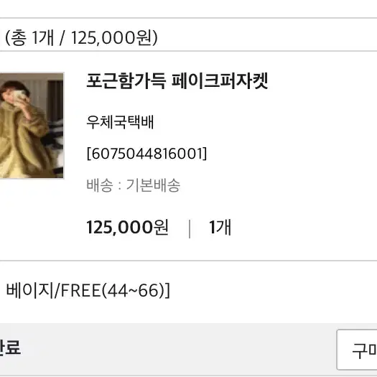Click the partially visible 구매 button
Viewport: 377px width, 377px height.
[x=357, y=349]
